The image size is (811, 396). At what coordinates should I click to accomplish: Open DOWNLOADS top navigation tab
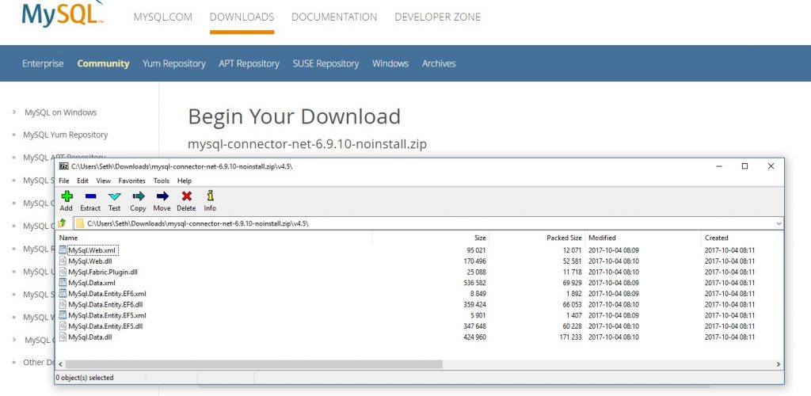pyautogui.click(x=242, y=17)
